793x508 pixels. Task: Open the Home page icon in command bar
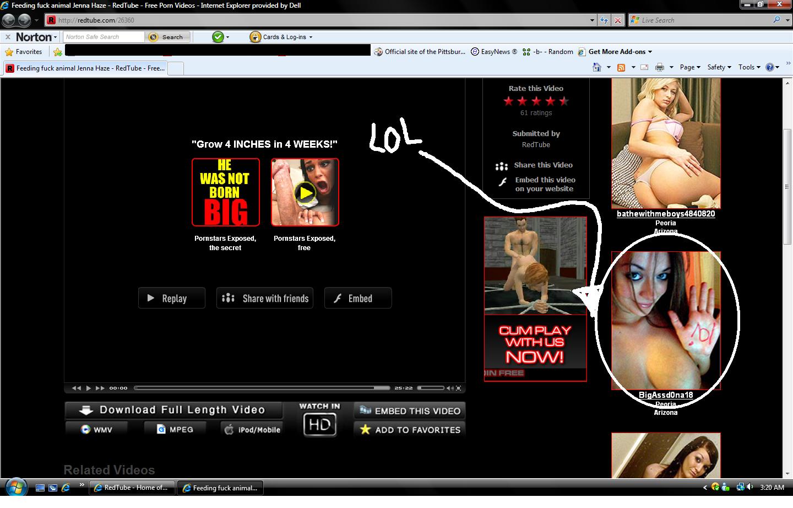(596, 67)
